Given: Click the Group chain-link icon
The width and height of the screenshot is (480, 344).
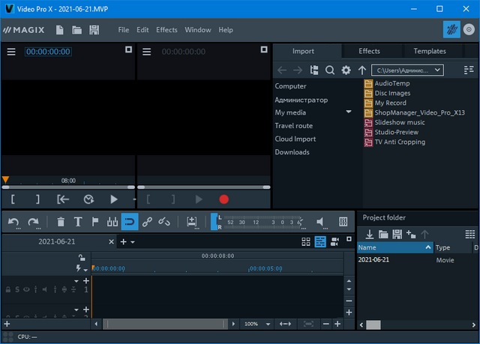Looking at the screenshot, I should coord(147,222).
